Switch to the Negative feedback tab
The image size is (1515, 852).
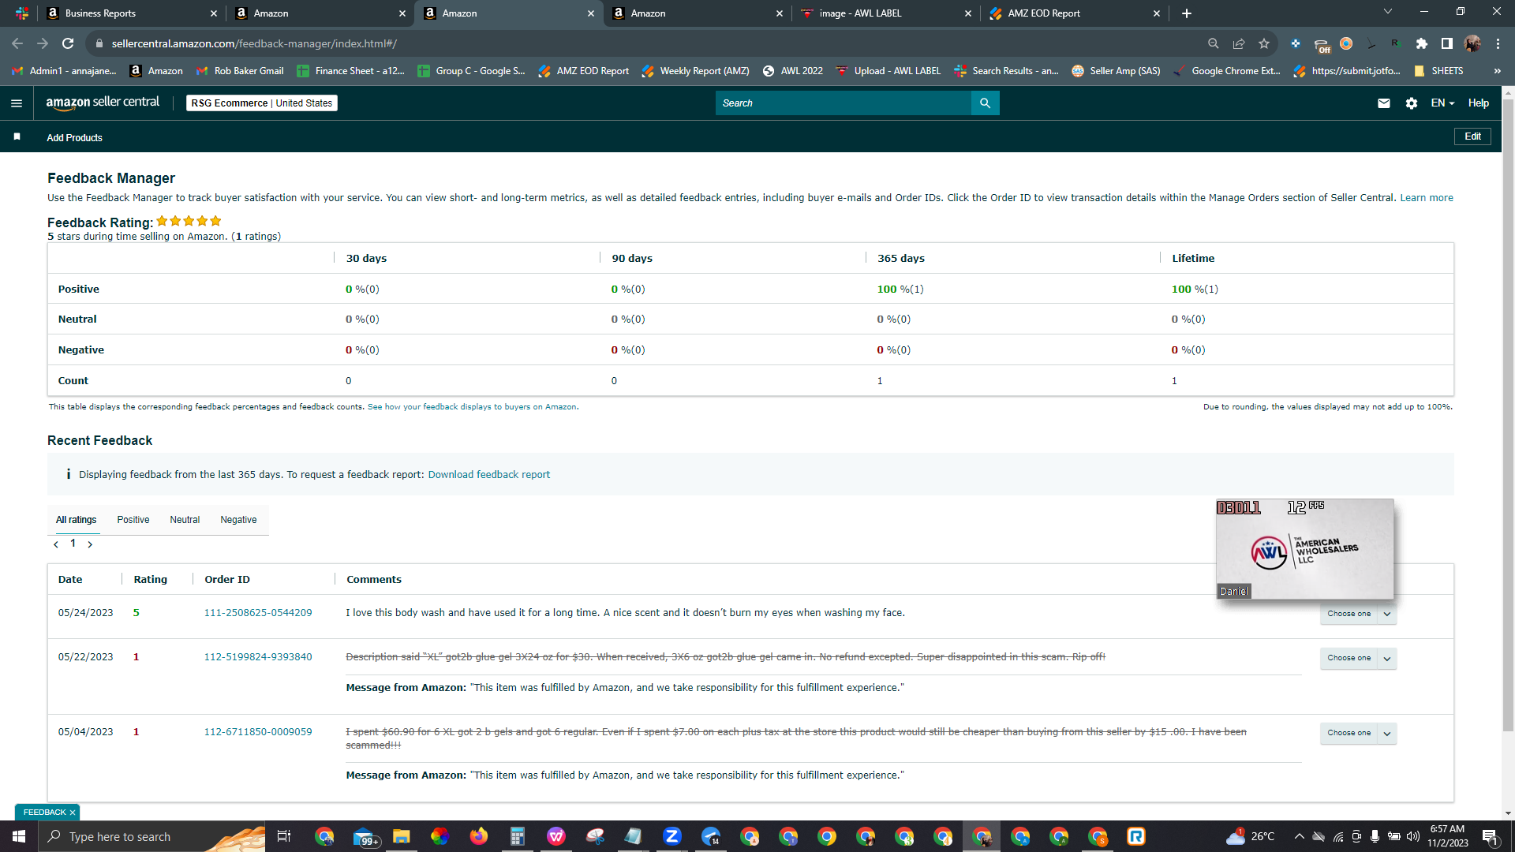(x=238, y=520)
